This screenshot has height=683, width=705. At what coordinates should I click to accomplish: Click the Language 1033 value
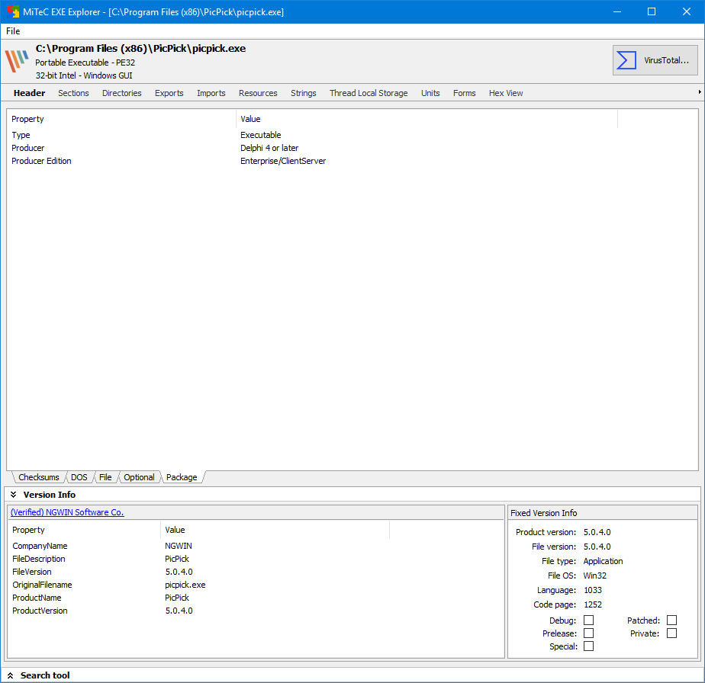click(x=593, y=590)
